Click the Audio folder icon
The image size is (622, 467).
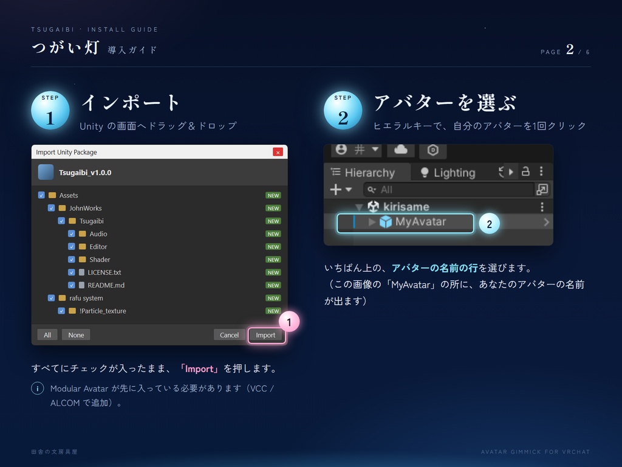[83, 233]
